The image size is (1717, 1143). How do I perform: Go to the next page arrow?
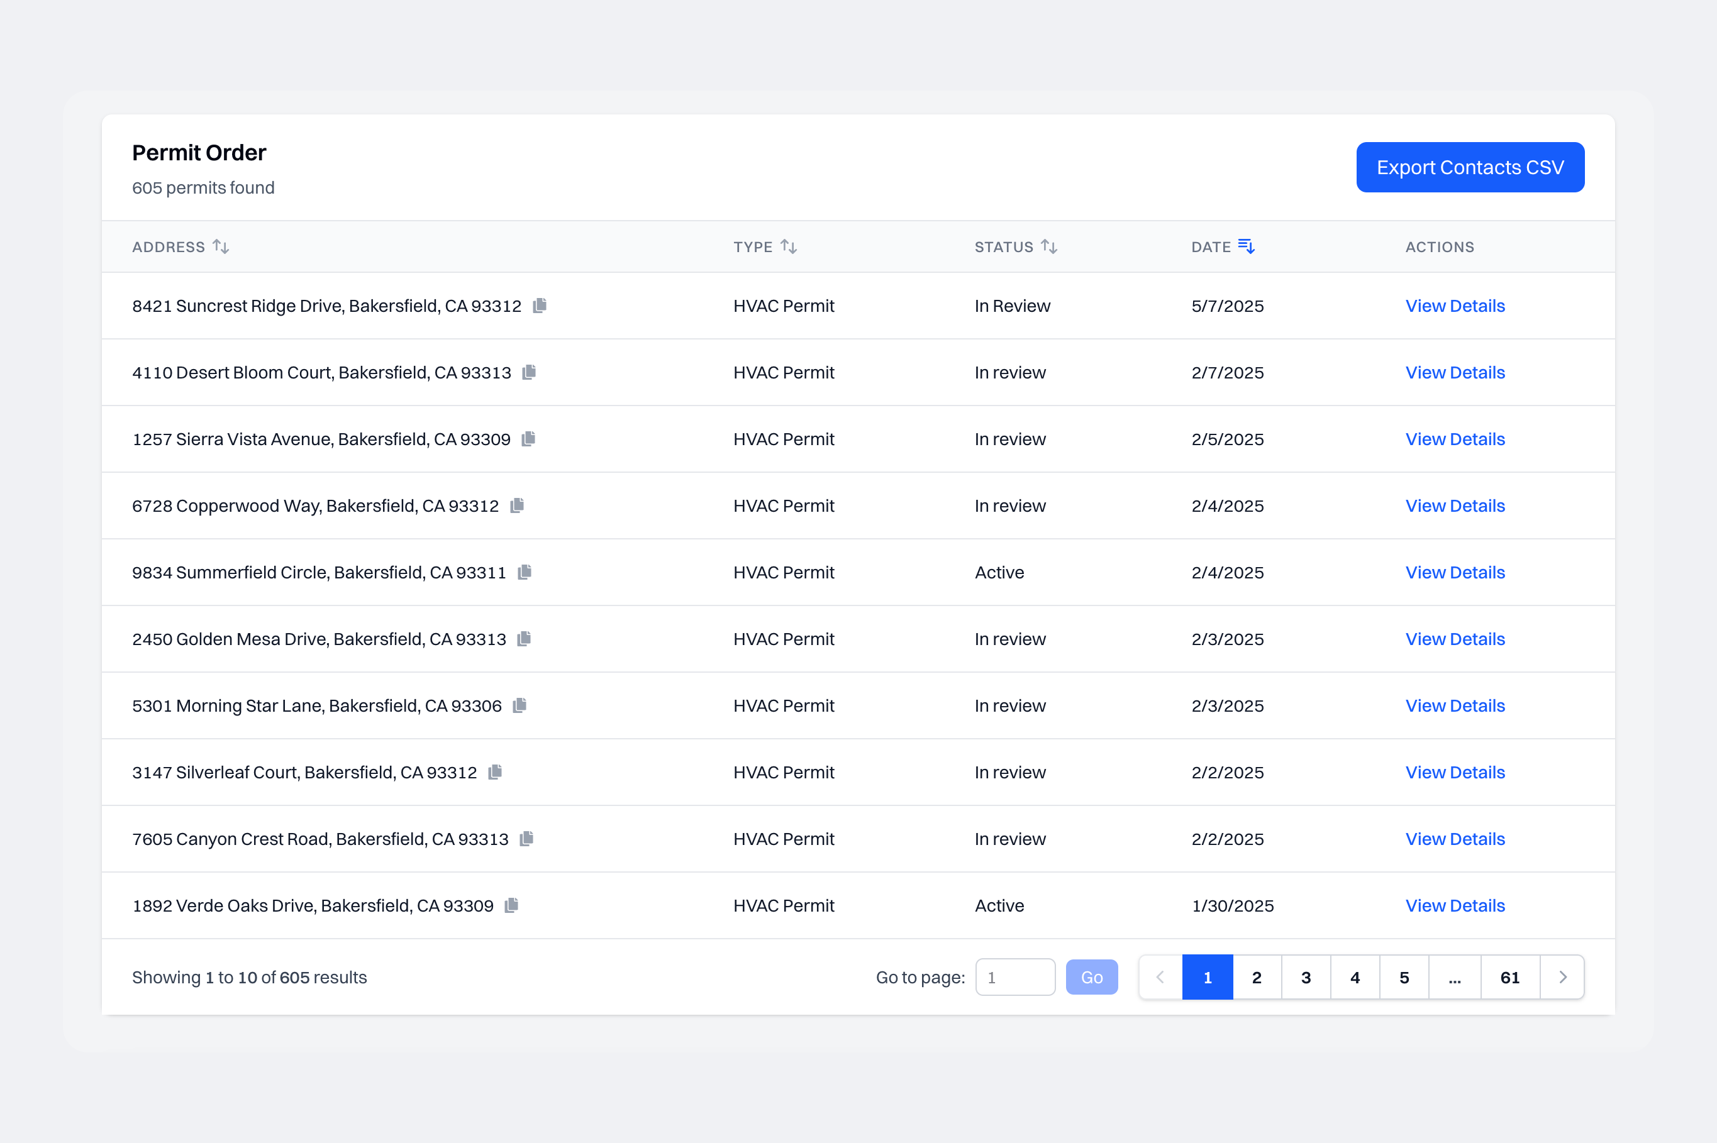point(1562,977)
